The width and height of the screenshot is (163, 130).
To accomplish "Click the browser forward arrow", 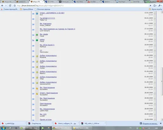I will (x=6, y=5).
